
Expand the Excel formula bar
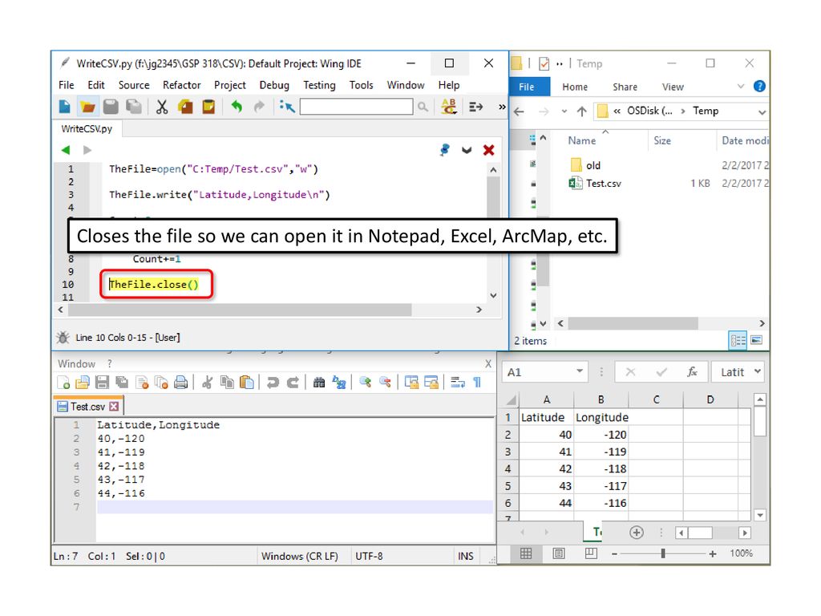coord(758,371)
